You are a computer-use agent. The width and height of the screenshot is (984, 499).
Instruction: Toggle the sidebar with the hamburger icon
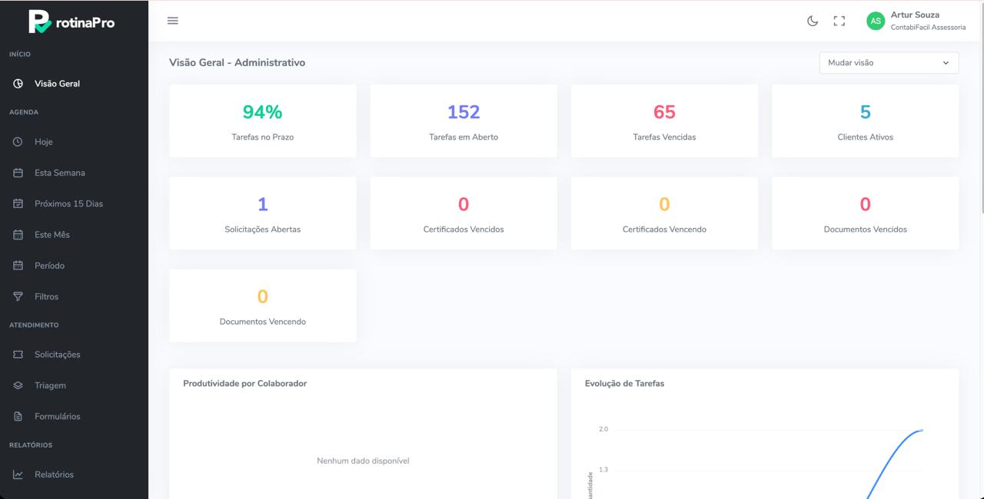pyautogui.click(x=173, y=20)
